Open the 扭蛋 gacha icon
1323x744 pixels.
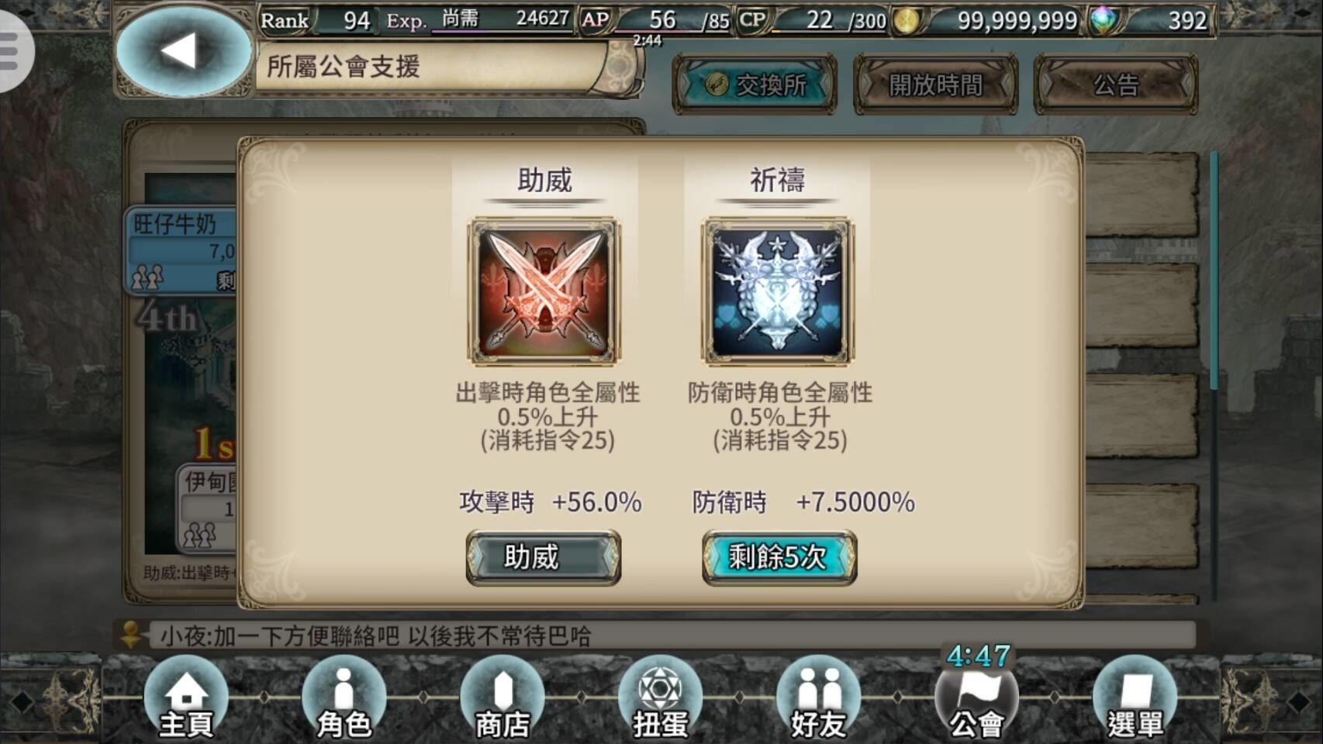[661, 697]
